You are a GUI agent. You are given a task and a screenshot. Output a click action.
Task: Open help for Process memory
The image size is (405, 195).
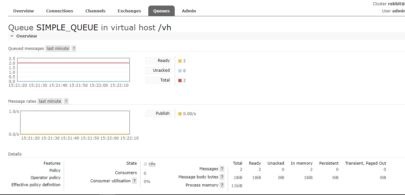point(222,185)
